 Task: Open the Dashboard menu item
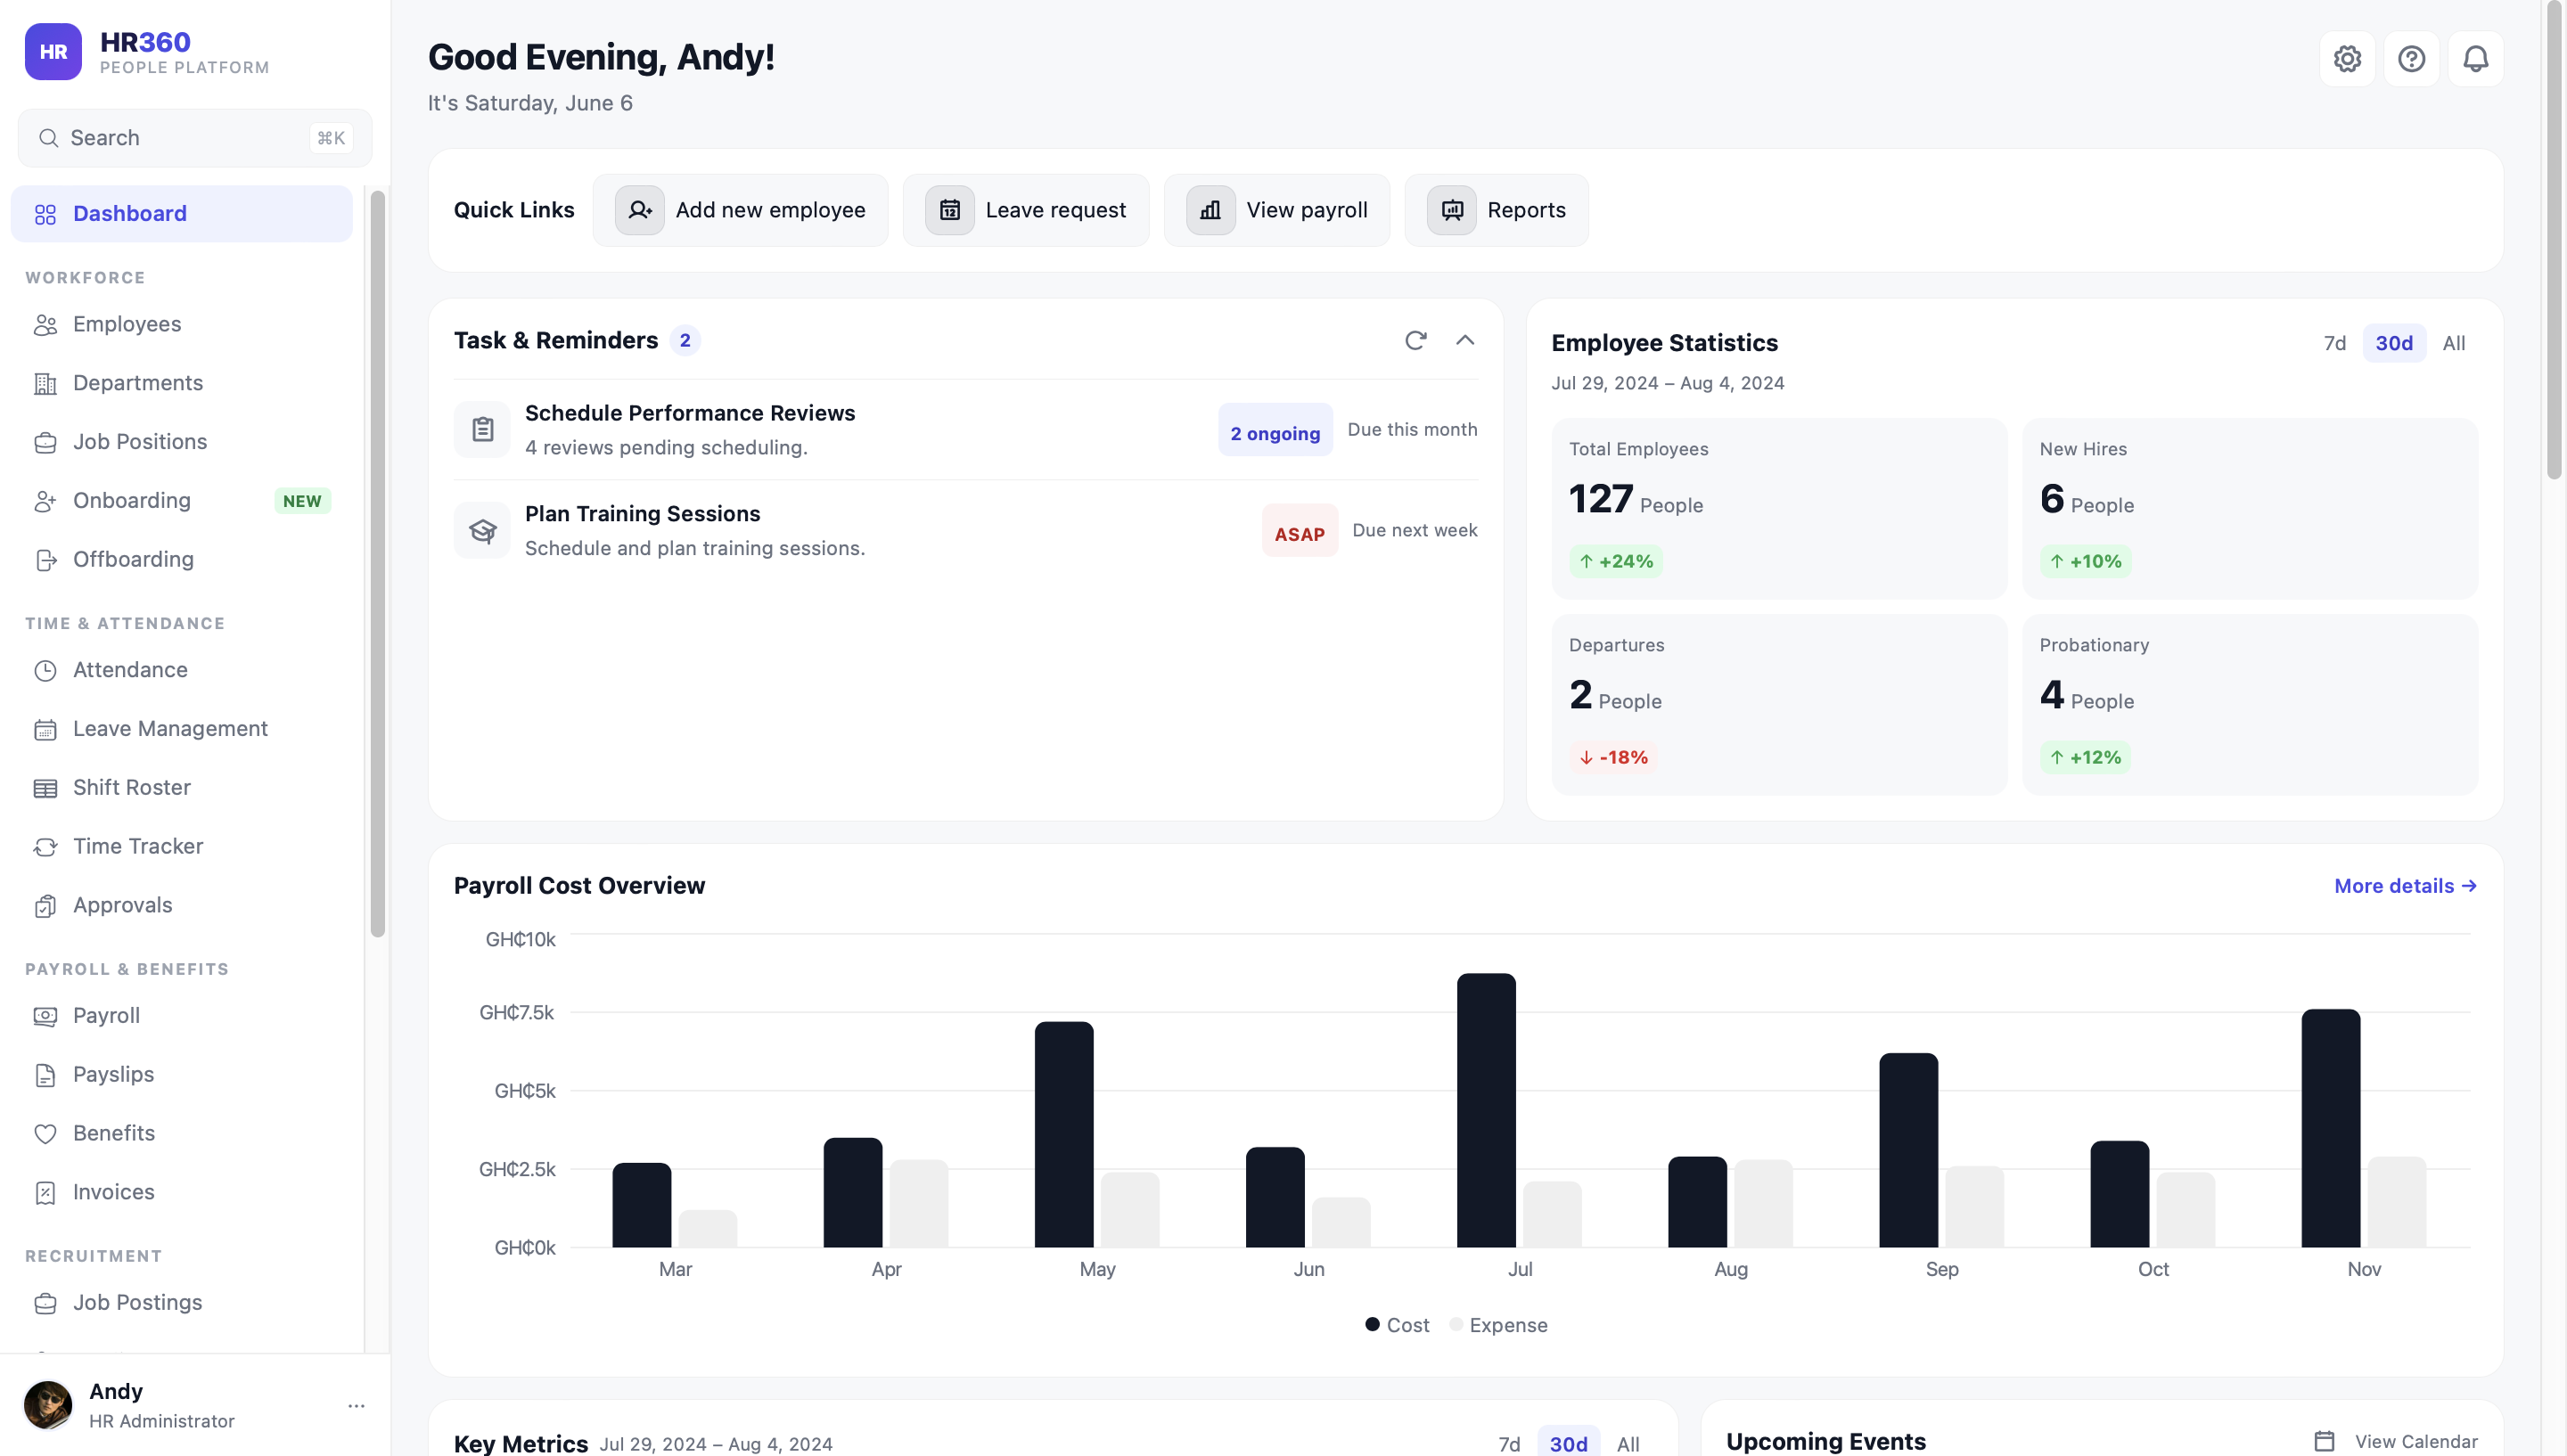click(182, 214)
